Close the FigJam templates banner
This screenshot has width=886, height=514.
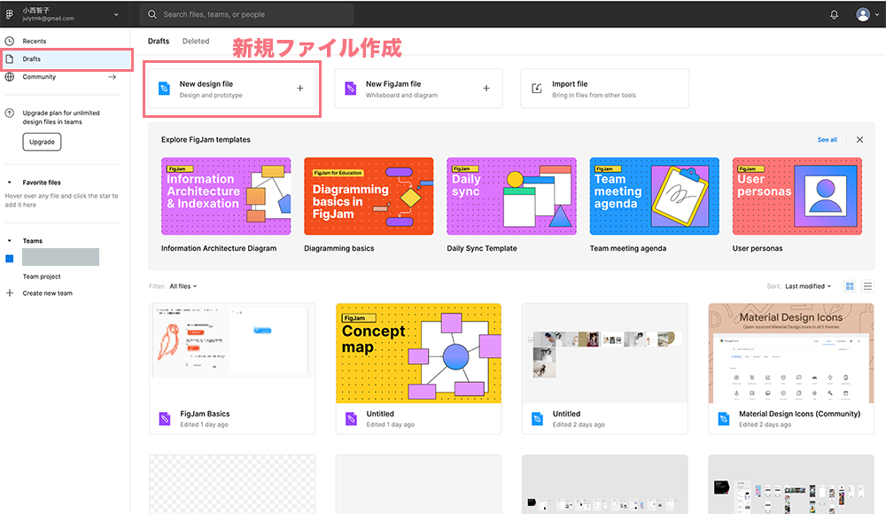click(x=859, y=140)
